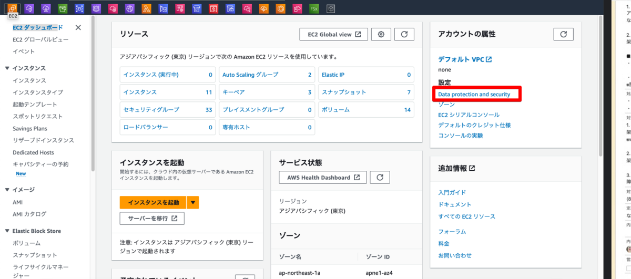
Task: Open Savings Plans in sidebar
Action: coord(29,128)
